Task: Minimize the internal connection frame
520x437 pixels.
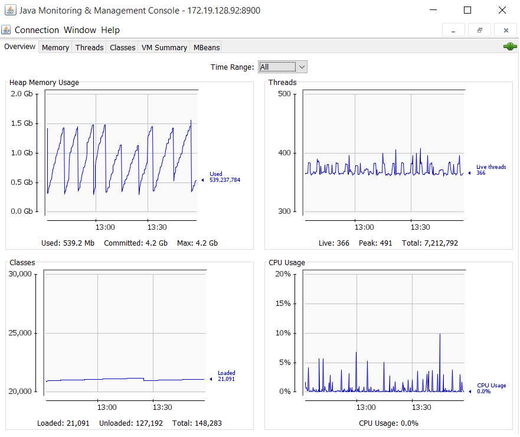Action: [x=453, y=30]
